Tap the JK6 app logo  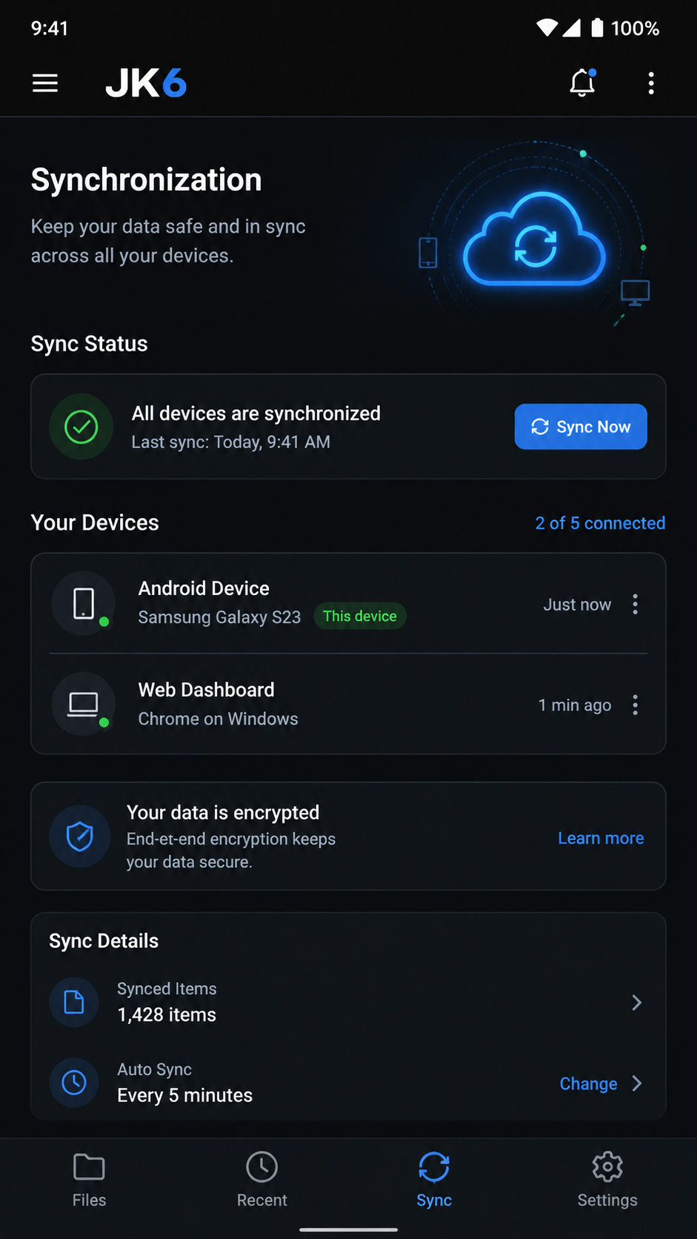(x=146, y=83)
